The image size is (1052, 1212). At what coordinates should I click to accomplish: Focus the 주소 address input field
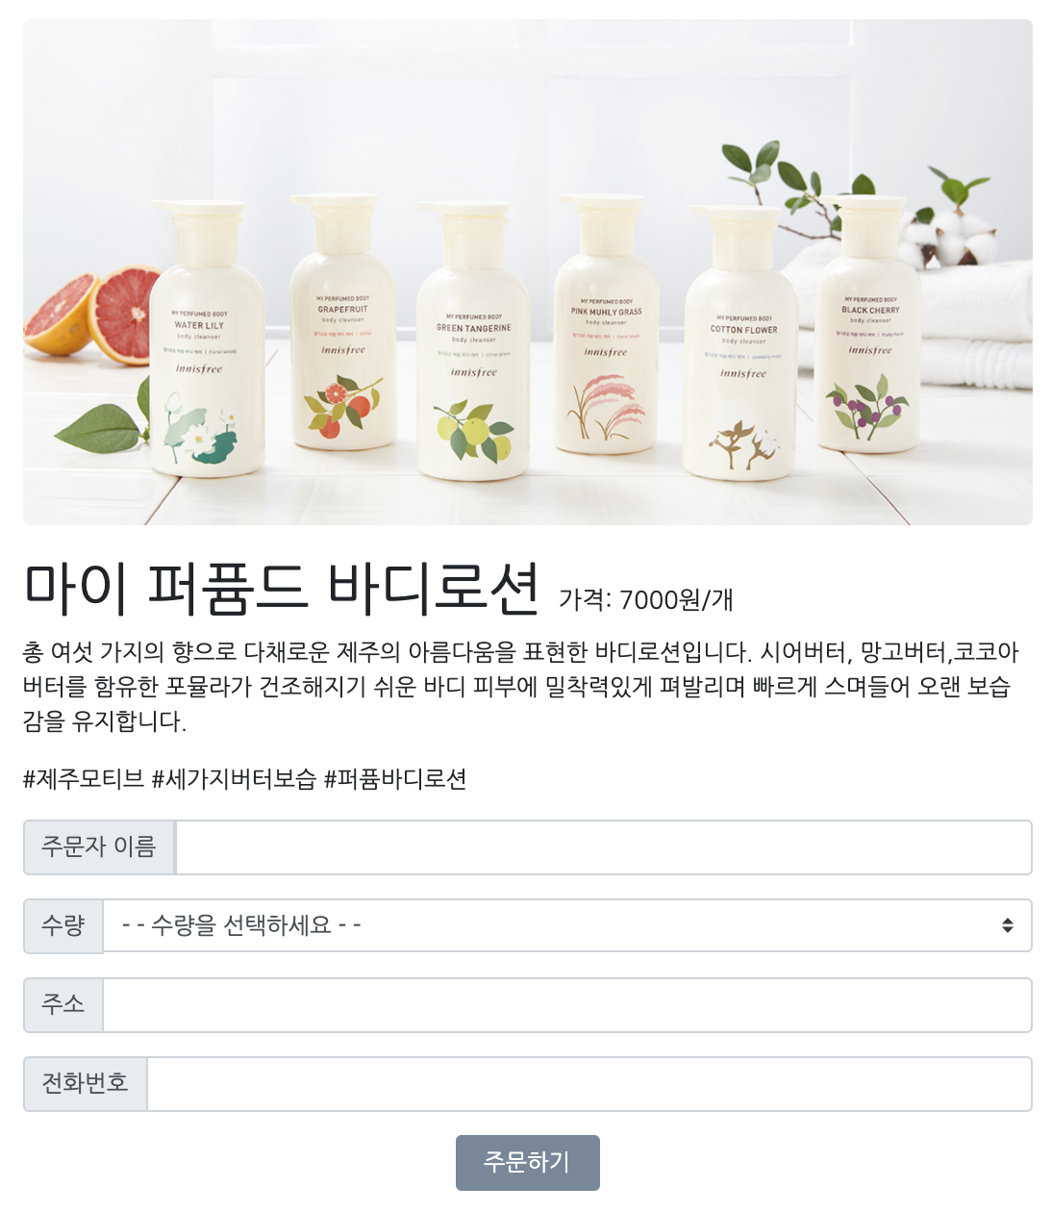[567, 1005]
